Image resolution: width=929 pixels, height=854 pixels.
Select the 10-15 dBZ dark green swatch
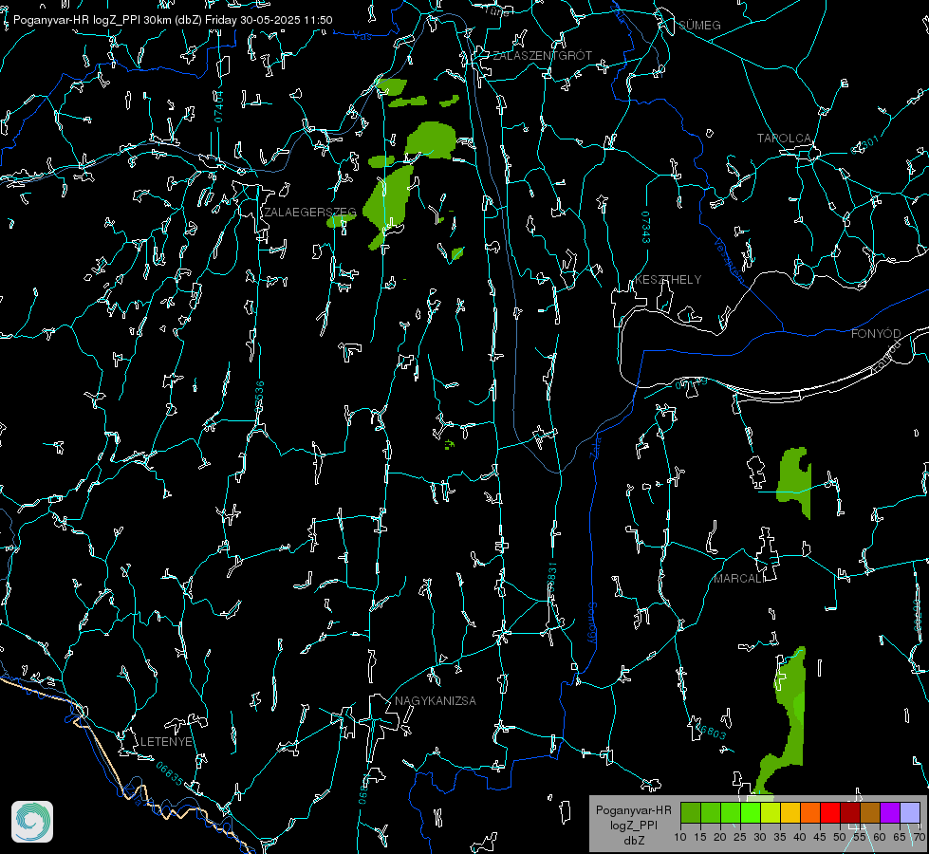[x=691, y=812]
